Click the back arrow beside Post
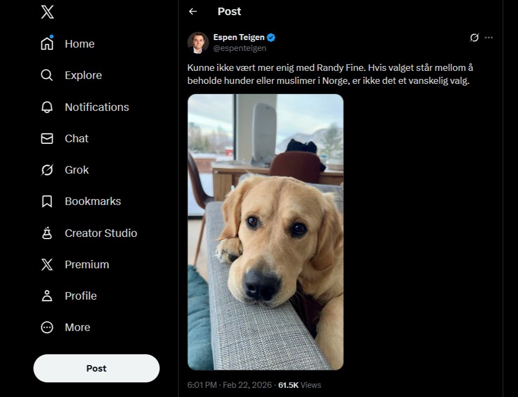 [x=193, y=11]
